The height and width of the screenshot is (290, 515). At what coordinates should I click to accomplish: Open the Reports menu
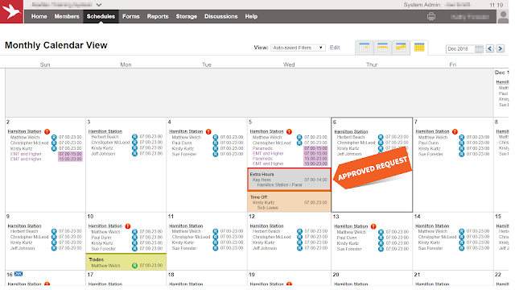tap(158, 16)
